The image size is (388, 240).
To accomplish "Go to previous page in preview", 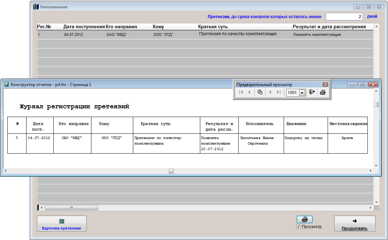I will pyautogui.click(x=249, y=92).
